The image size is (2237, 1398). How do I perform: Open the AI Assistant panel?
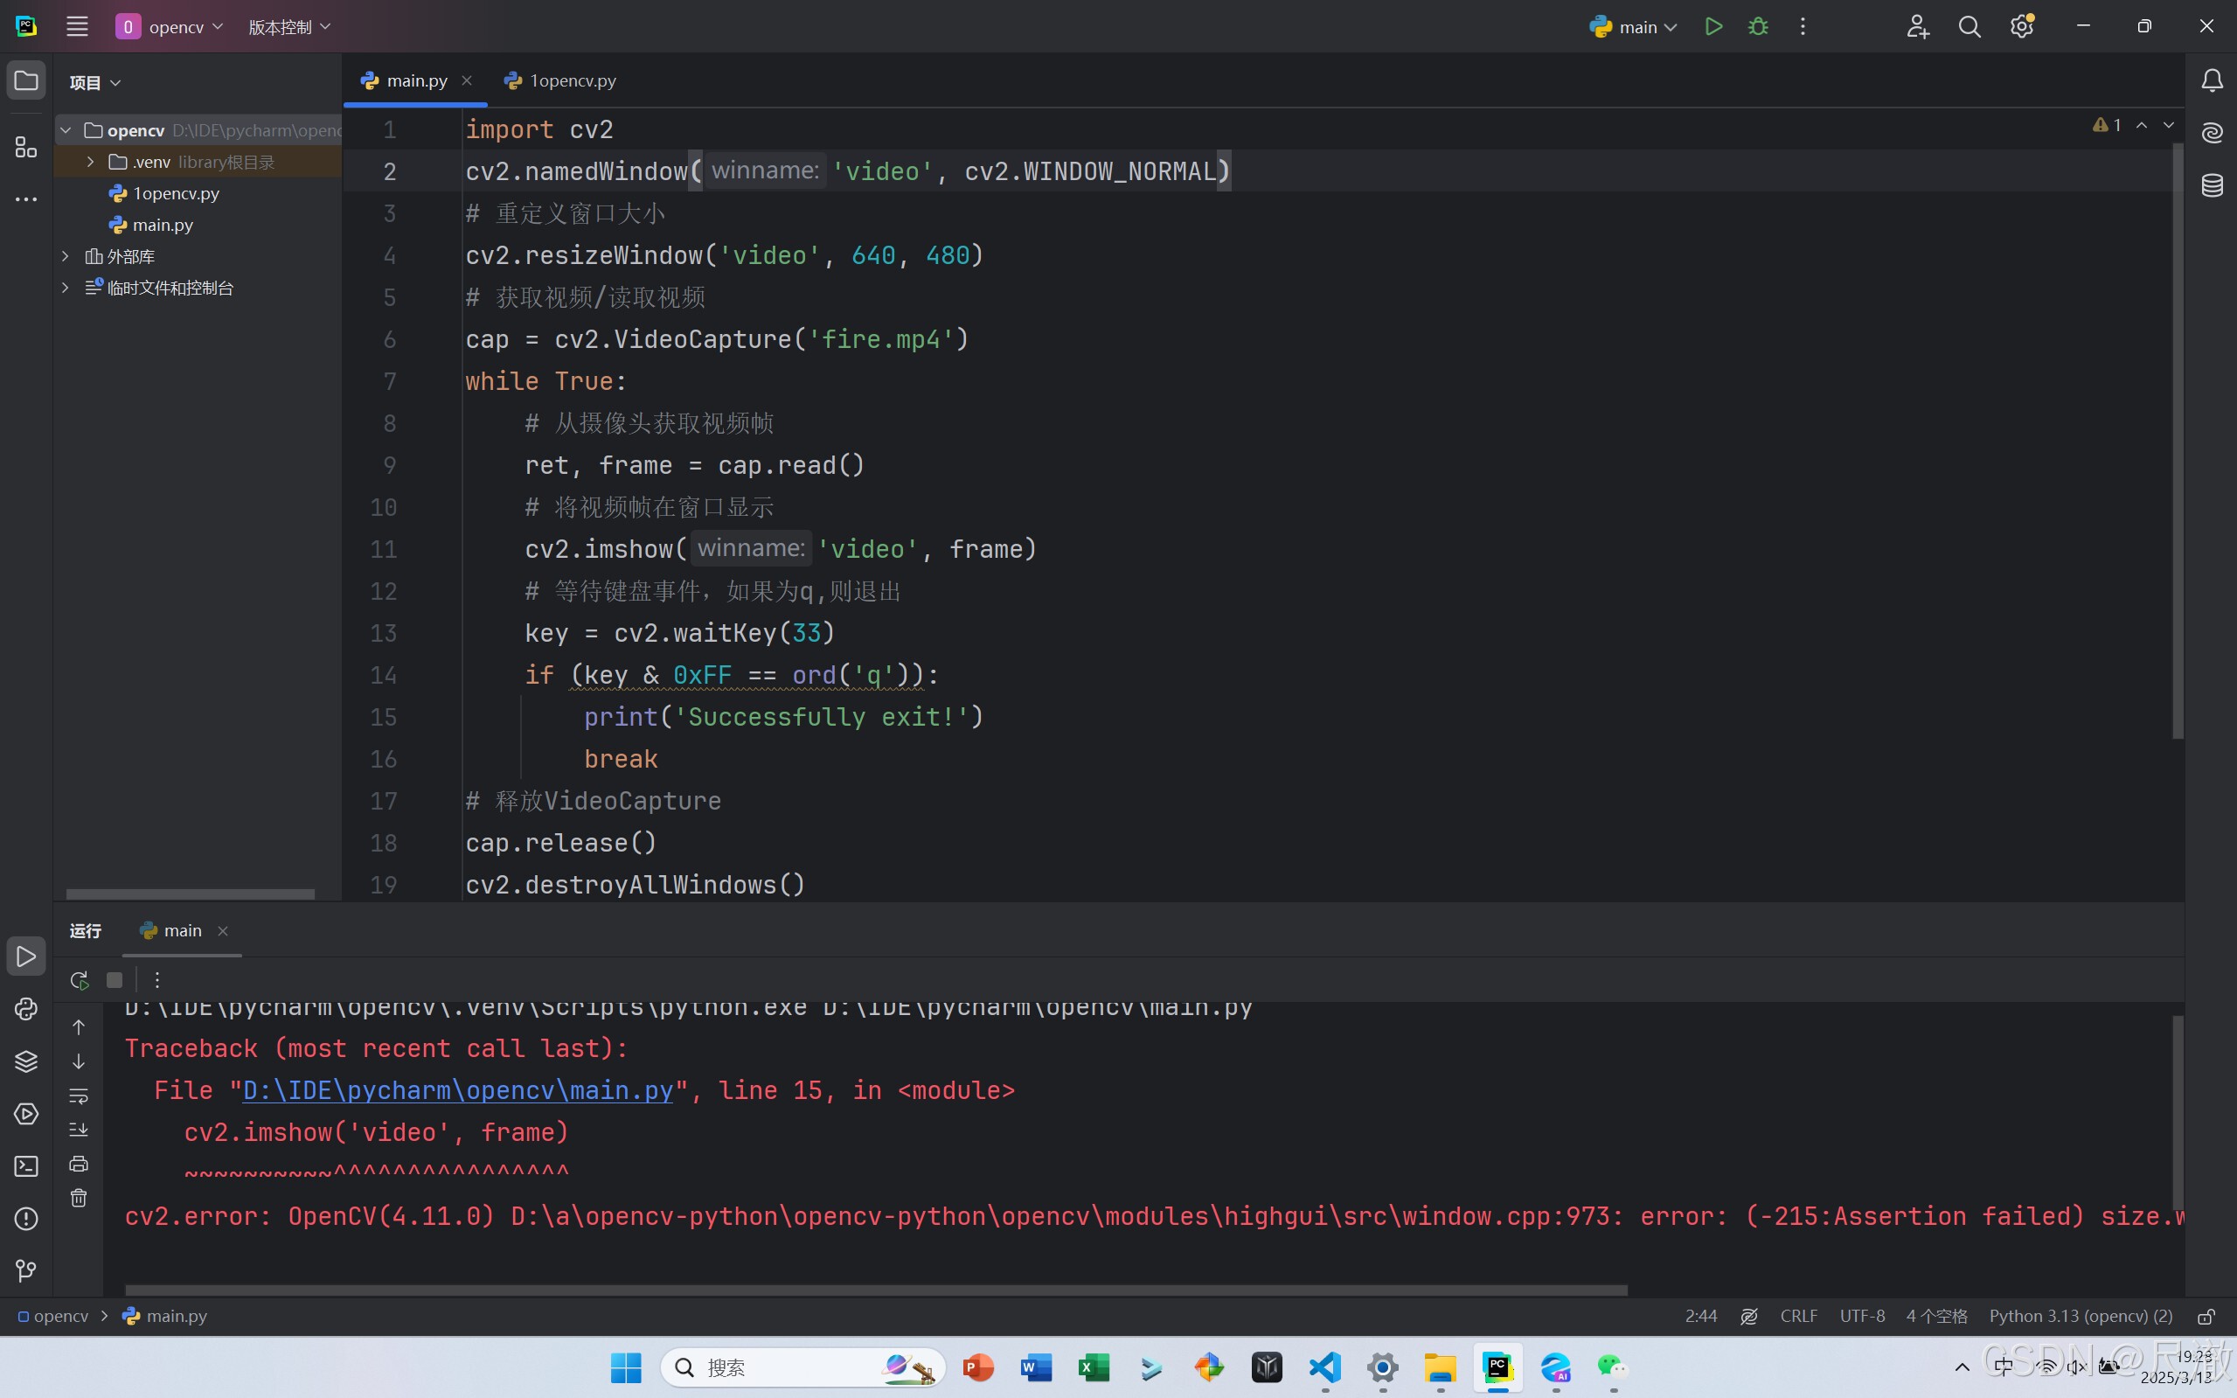click(2213, 132)
